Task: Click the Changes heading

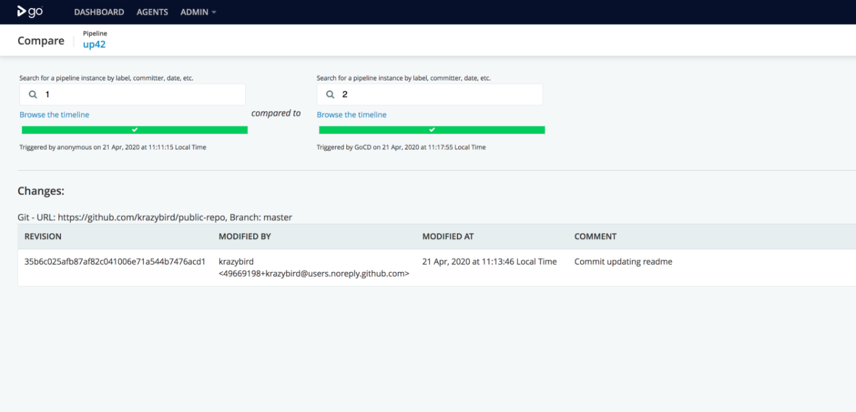Action: pos(41,191)
